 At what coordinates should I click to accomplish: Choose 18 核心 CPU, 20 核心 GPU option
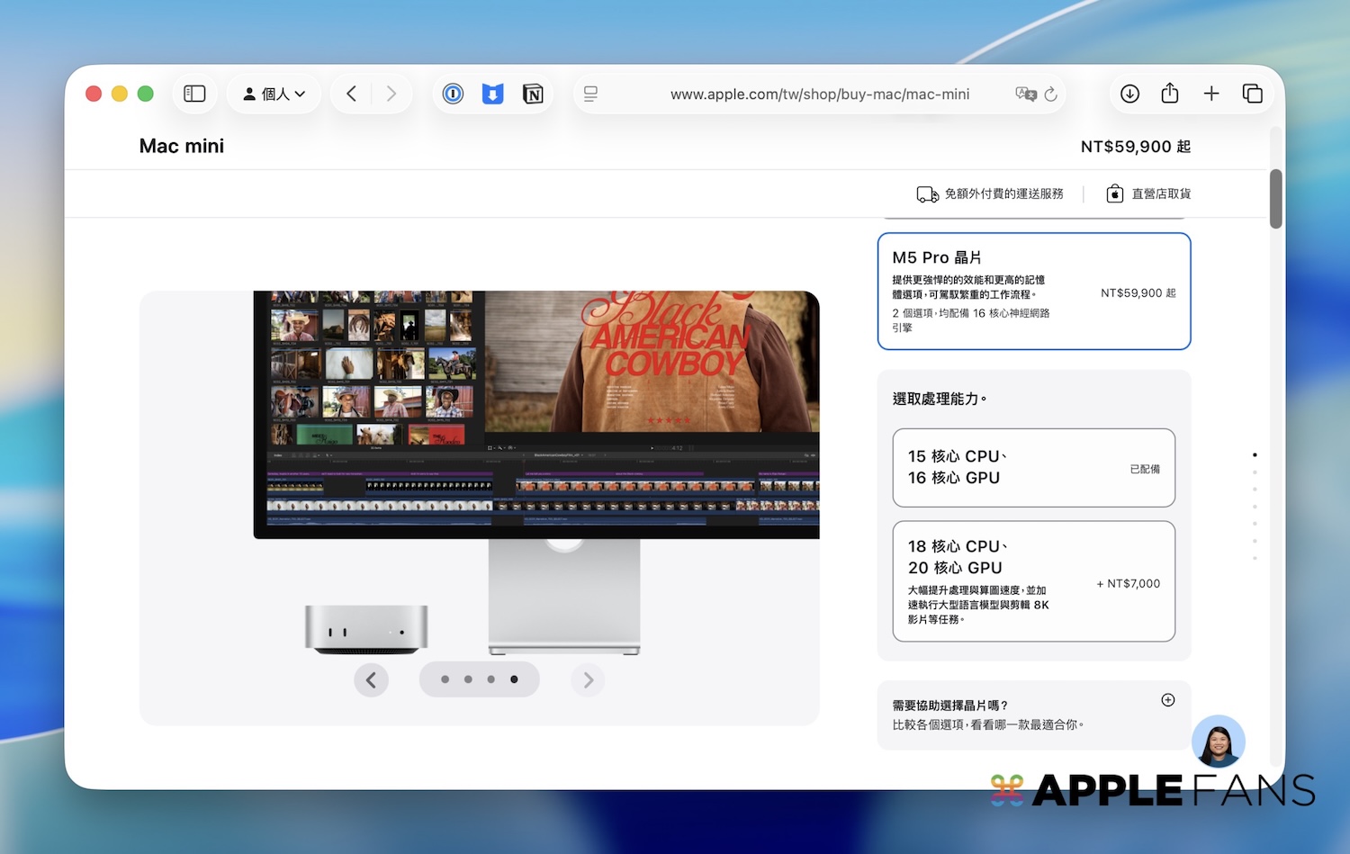pyautogui.click(x=1034, y=581)
